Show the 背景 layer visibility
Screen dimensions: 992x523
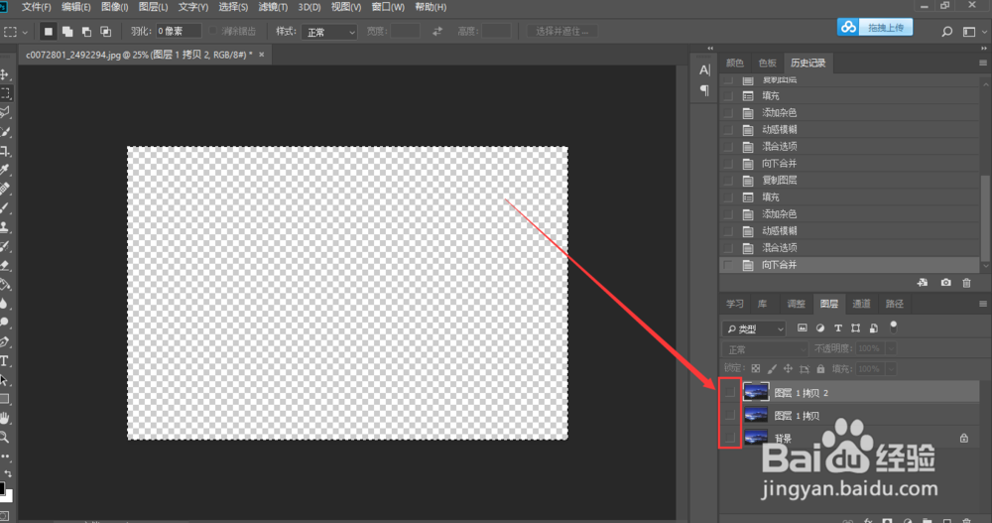(x=730, y=438)
